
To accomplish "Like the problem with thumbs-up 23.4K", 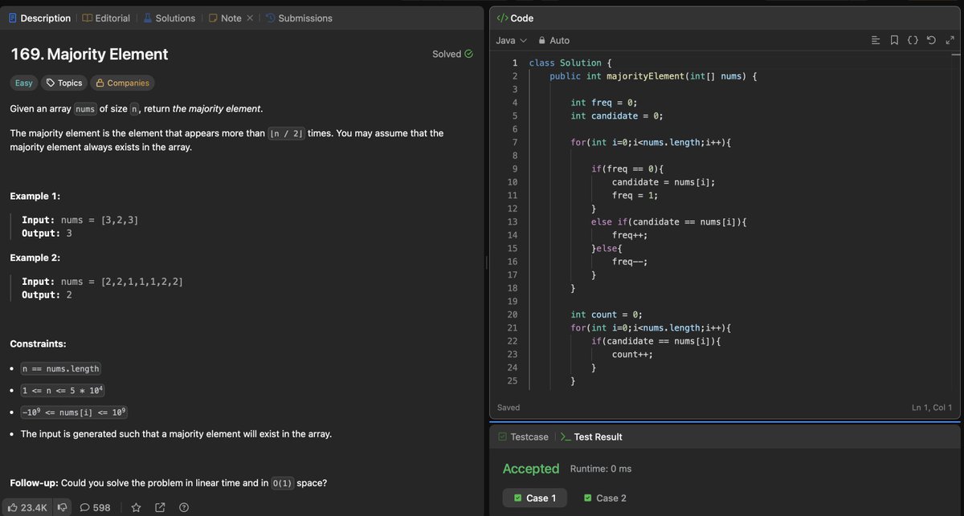I will tap(27, 507).
